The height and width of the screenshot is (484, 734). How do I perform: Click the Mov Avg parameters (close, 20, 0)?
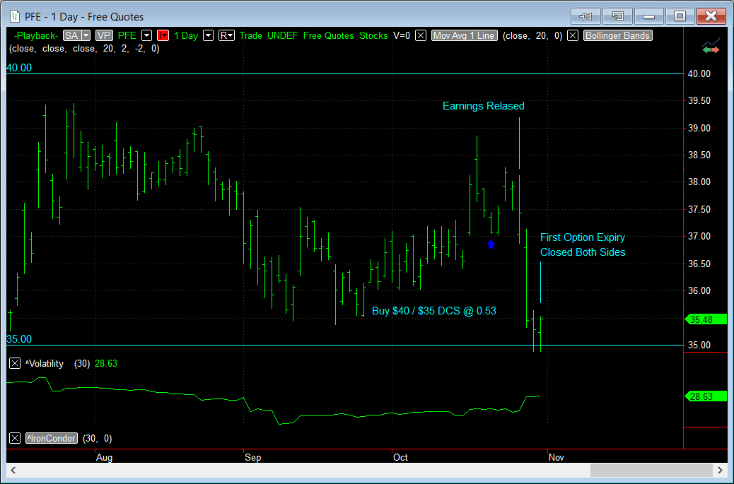coord(532,35)
